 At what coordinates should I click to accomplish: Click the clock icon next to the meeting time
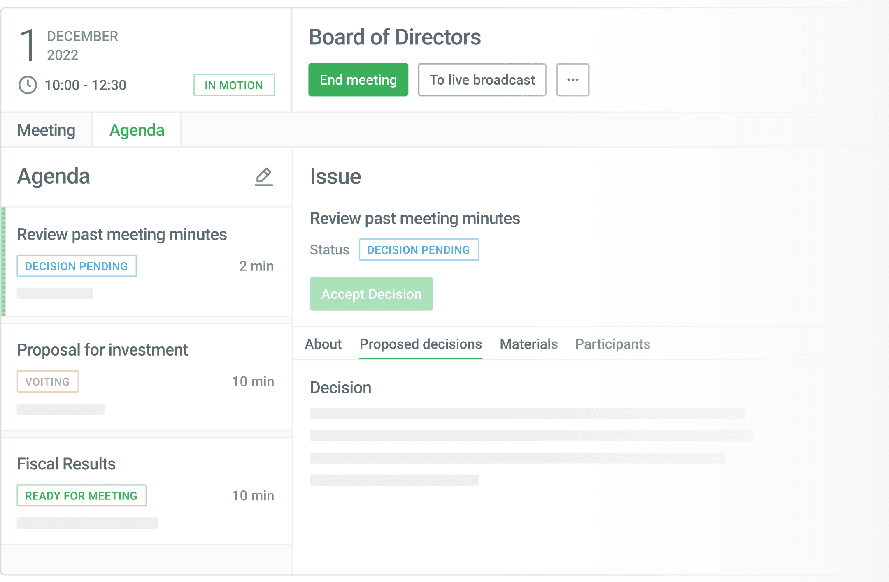28,85
